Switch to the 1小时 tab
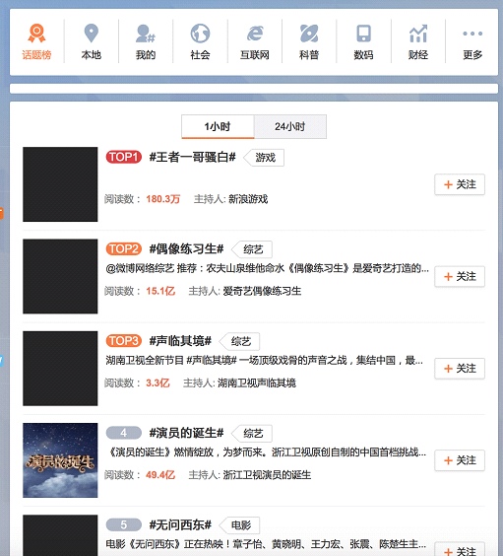 tap(218, 126)
